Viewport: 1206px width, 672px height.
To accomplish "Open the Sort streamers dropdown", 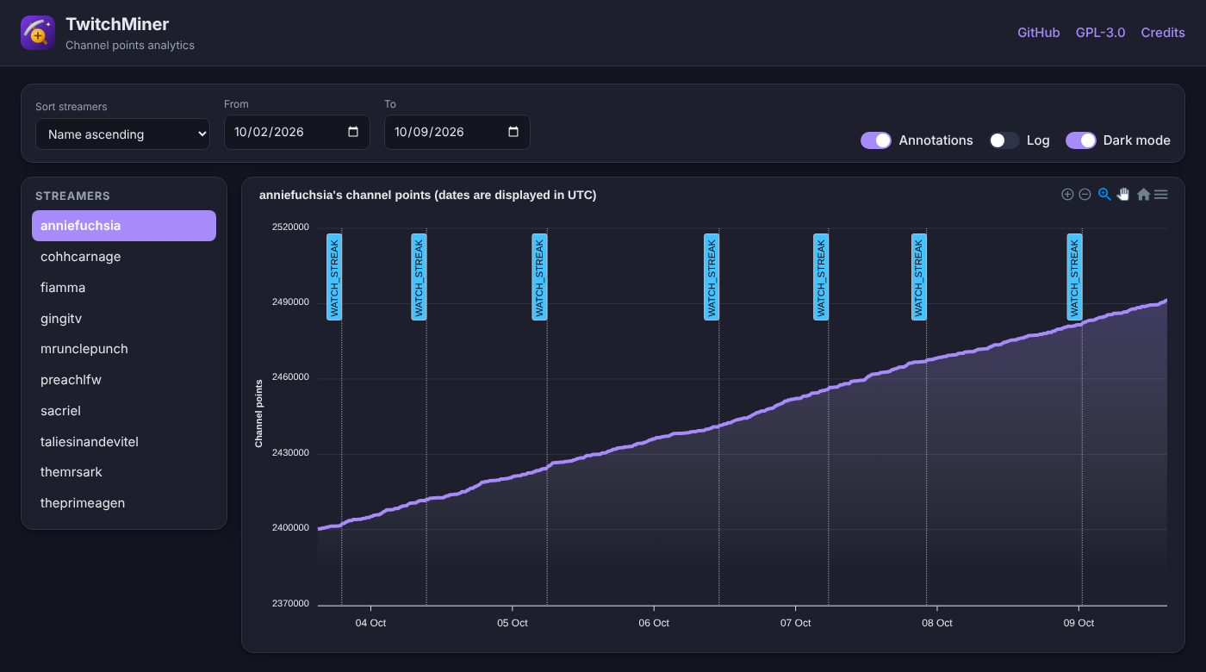I will pyautogui.click(x=122, y=134).
